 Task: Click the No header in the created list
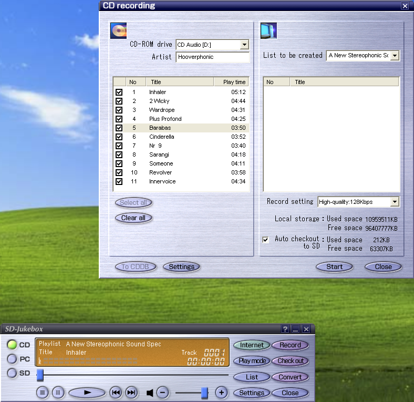[x=277, y=82]
